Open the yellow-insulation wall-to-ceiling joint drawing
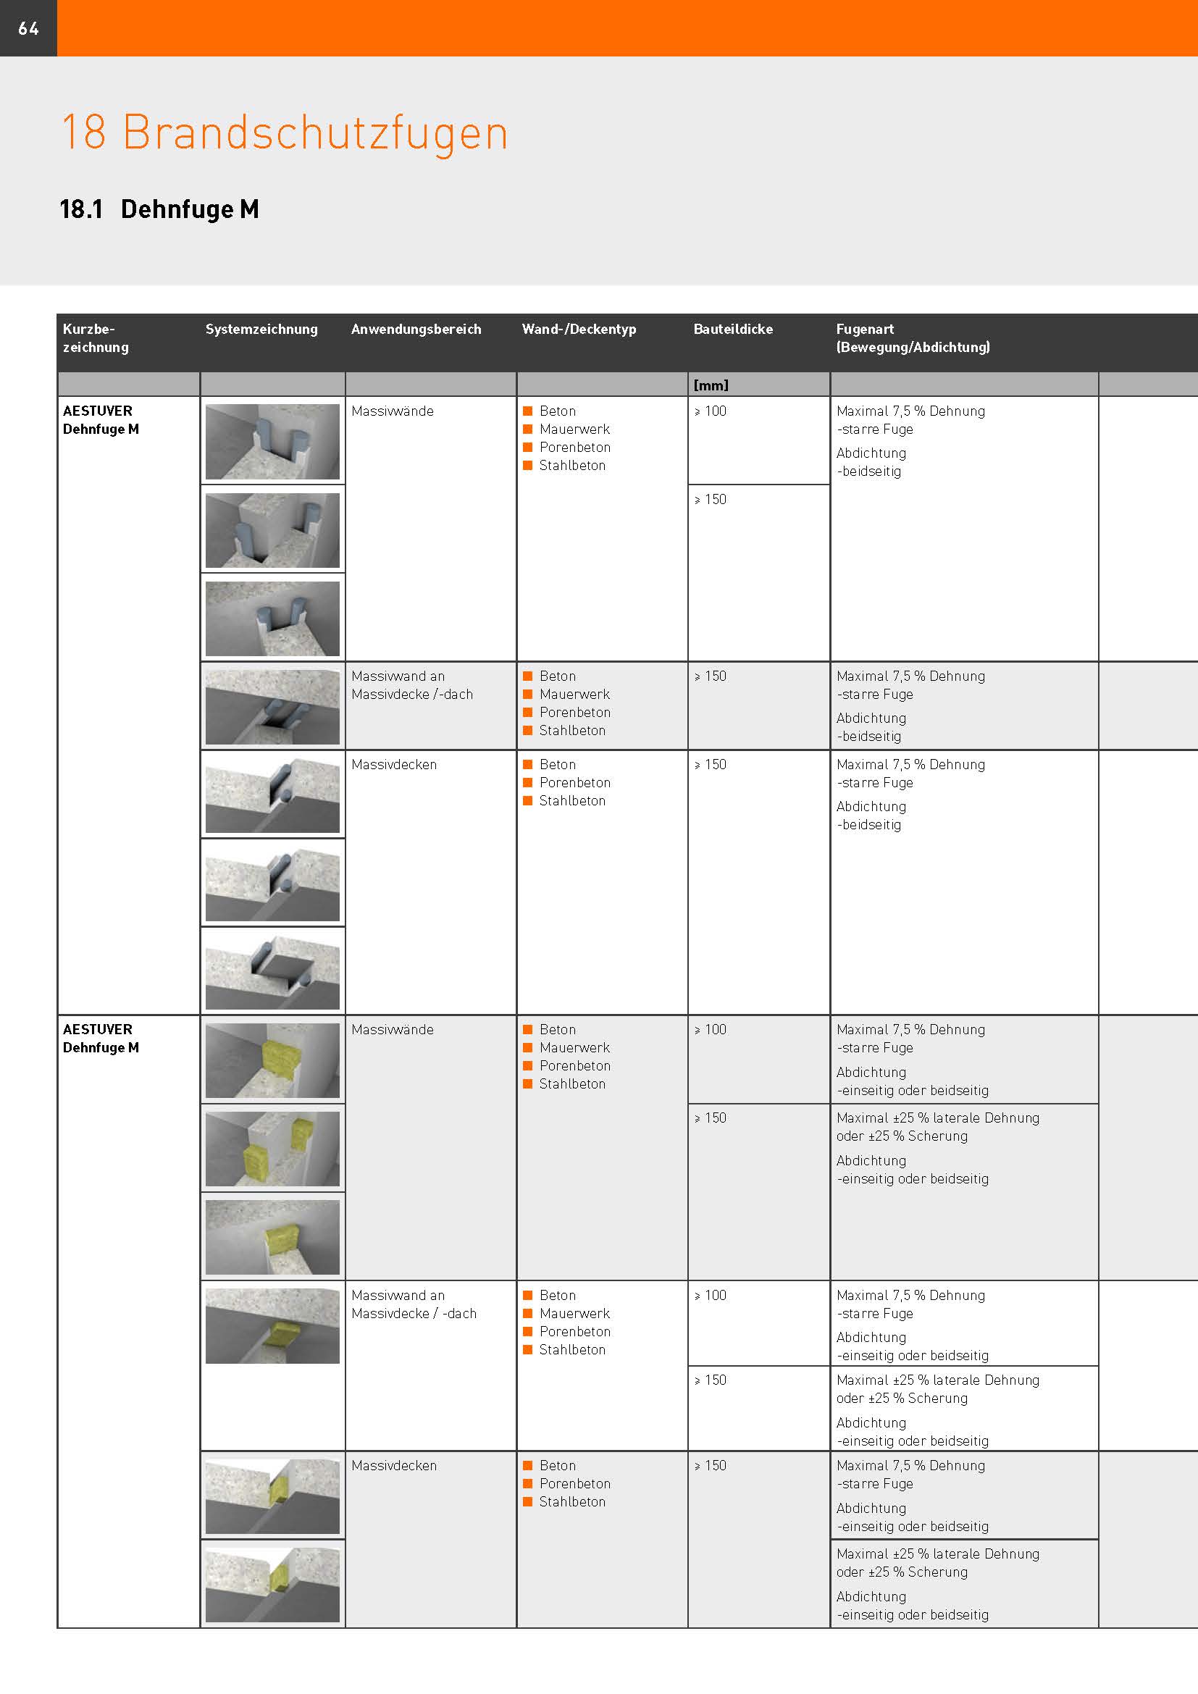1198x1694 pixels. coord(272,1326)
